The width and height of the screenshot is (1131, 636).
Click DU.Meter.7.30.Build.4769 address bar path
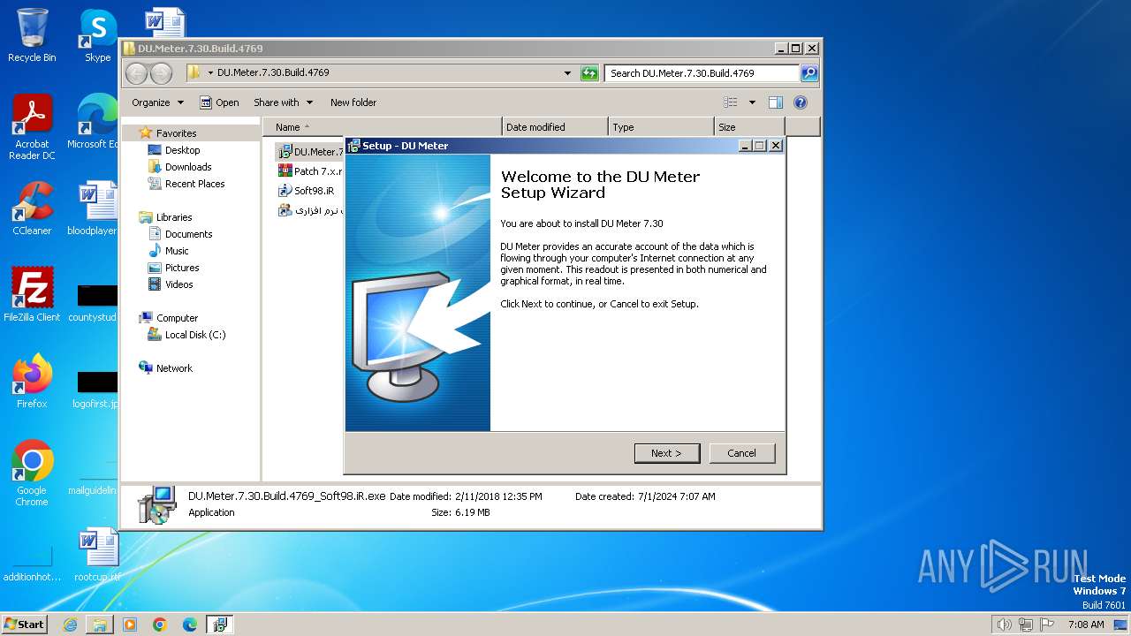pos(273,72)
